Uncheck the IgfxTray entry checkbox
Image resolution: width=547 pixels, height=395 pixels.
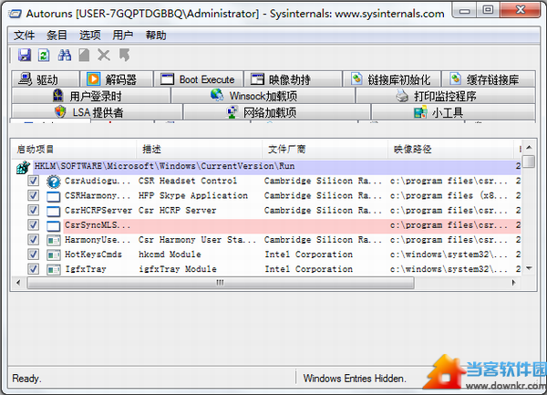pos(33,269)
